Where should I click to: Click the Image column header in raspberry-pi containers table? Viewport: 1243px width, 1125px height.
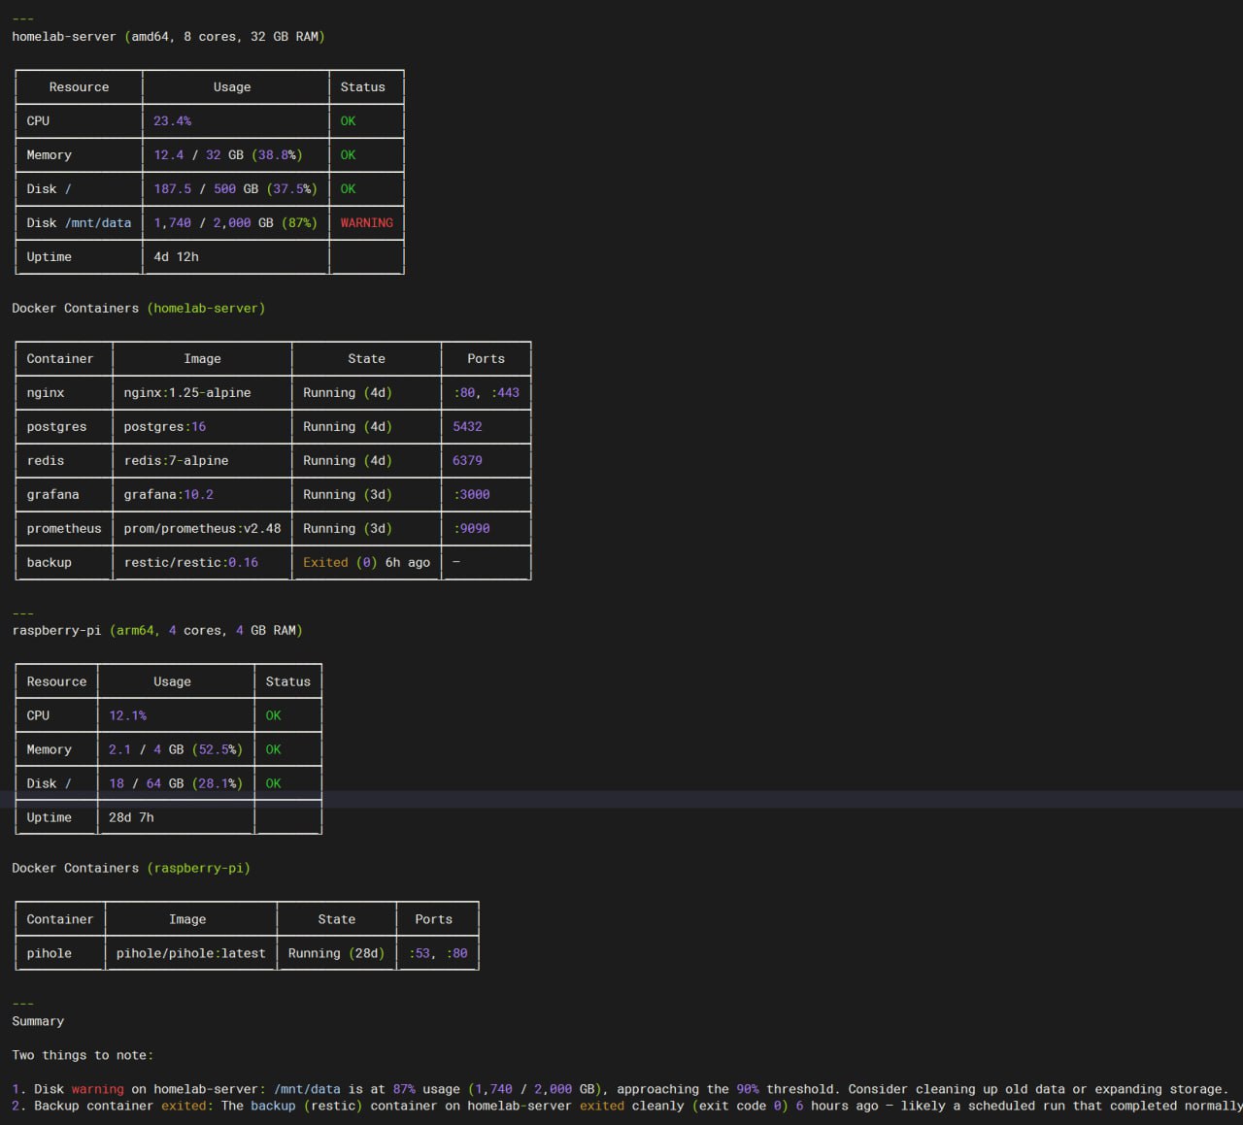(187, 920)
